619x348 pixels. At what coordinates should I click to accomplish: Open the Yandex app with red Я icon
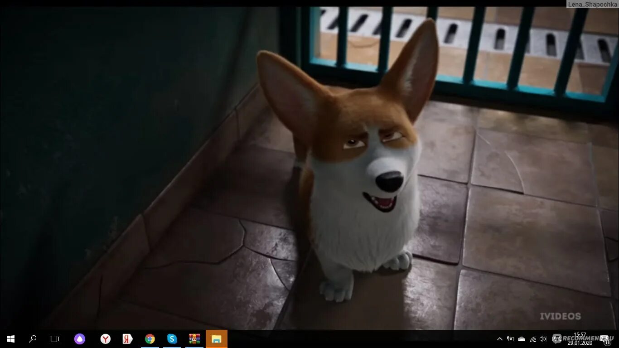click(x=127, y=339)
